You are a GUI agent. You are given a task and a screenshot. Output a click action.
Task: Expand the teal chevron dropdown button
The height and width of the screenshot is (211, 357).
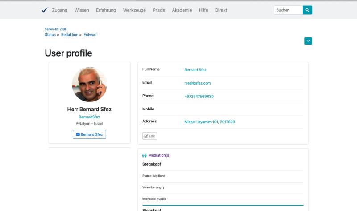point(308,41)
